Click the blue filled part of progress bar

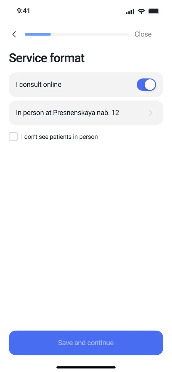pyautogui.click(x=38, y=34)
